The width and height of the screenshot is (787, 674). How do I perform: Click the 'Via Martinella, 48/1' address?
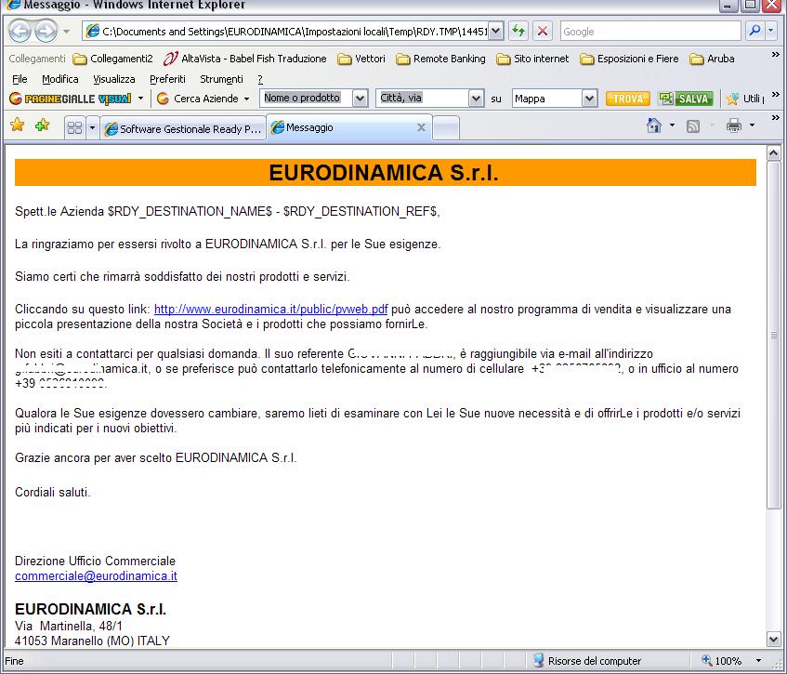(69, 627)
